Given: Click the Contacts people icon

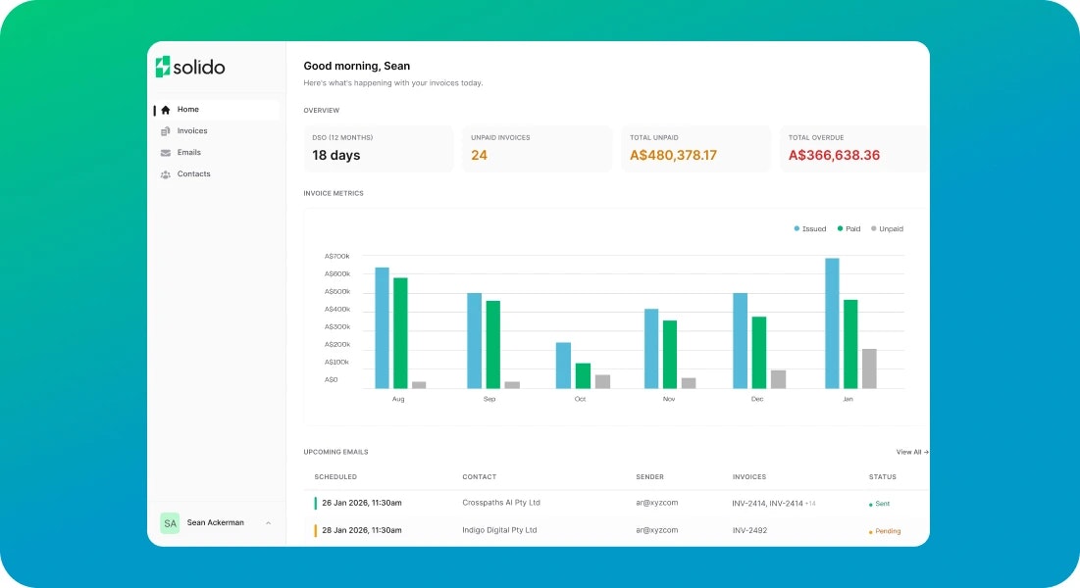Looking at the screenshot, I should click(x=167, y=173).
